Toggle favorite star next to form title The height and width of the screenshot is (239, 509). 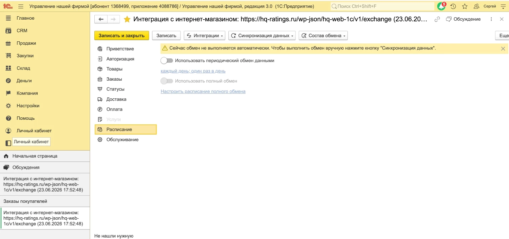[127, 19]
